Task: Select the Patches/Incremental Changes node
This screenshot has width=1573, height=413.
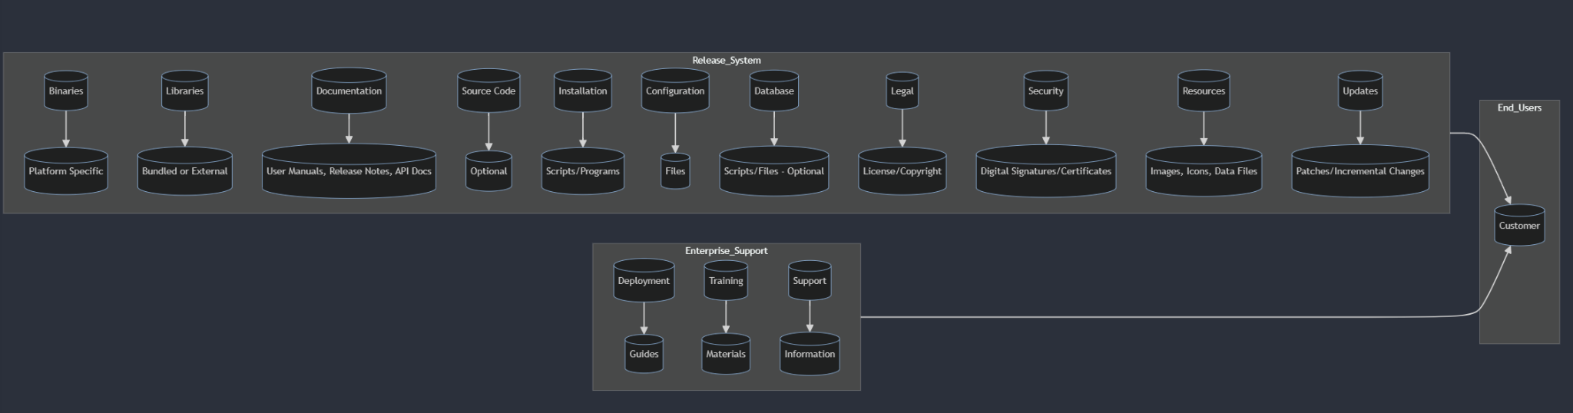Action: pos(1359,171)
